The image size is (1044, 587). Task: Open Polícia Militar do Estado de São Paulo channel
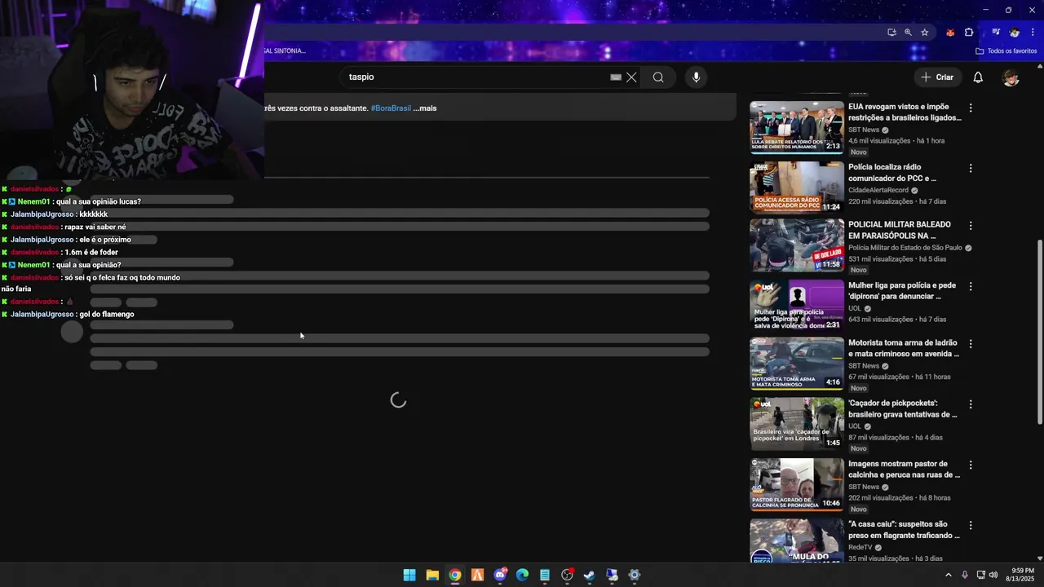point(905,248)
